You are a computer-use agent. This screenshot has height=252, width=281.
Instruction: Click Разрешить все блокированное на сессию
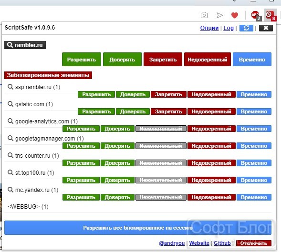click(x=138, y=228)
